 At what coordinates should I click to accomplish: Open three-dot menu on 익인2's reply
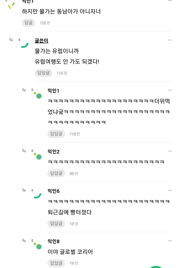(170, 151)
